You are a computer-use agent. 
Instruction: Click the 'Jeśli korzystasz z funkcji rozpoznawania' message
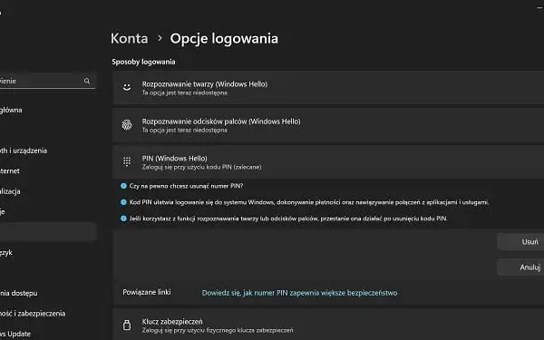288,219
